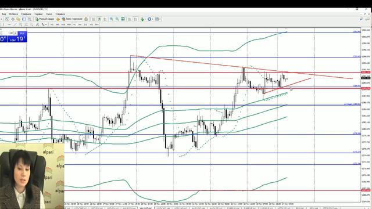Open the Navigator panel icon

coord(18,19)
